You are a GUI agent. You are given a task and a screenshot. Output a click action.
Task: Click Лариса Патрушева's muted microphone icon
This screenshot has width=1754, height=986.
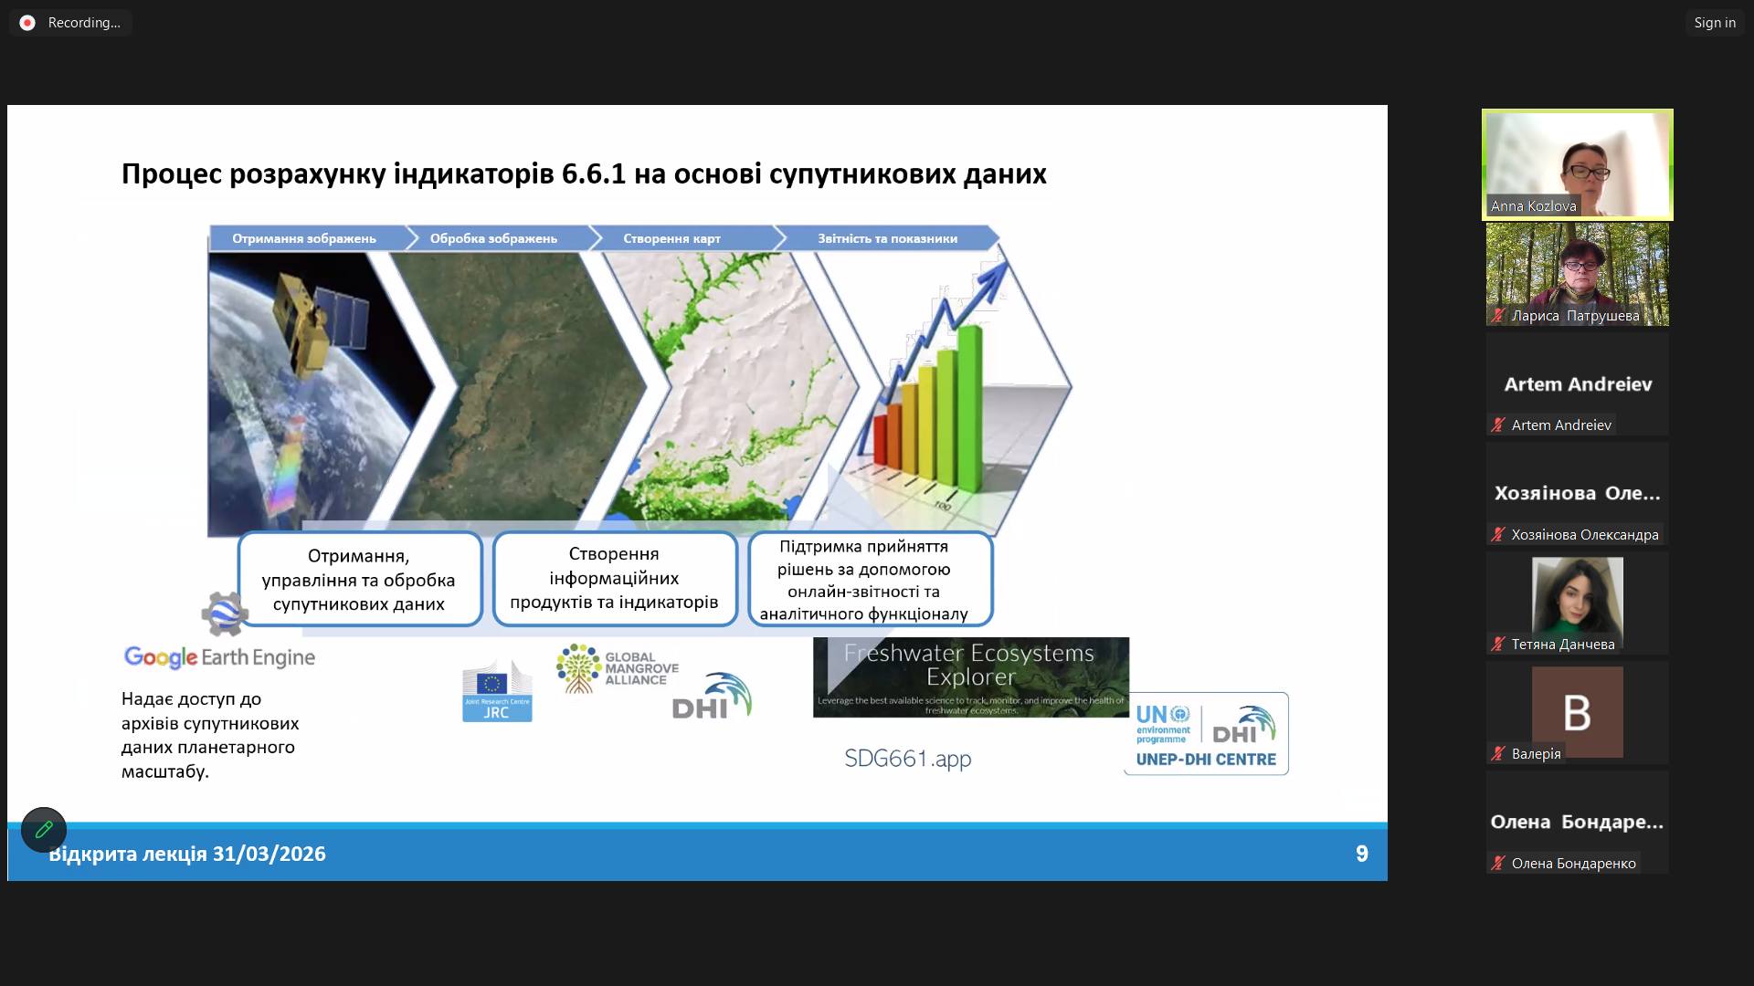point(1498,316)
